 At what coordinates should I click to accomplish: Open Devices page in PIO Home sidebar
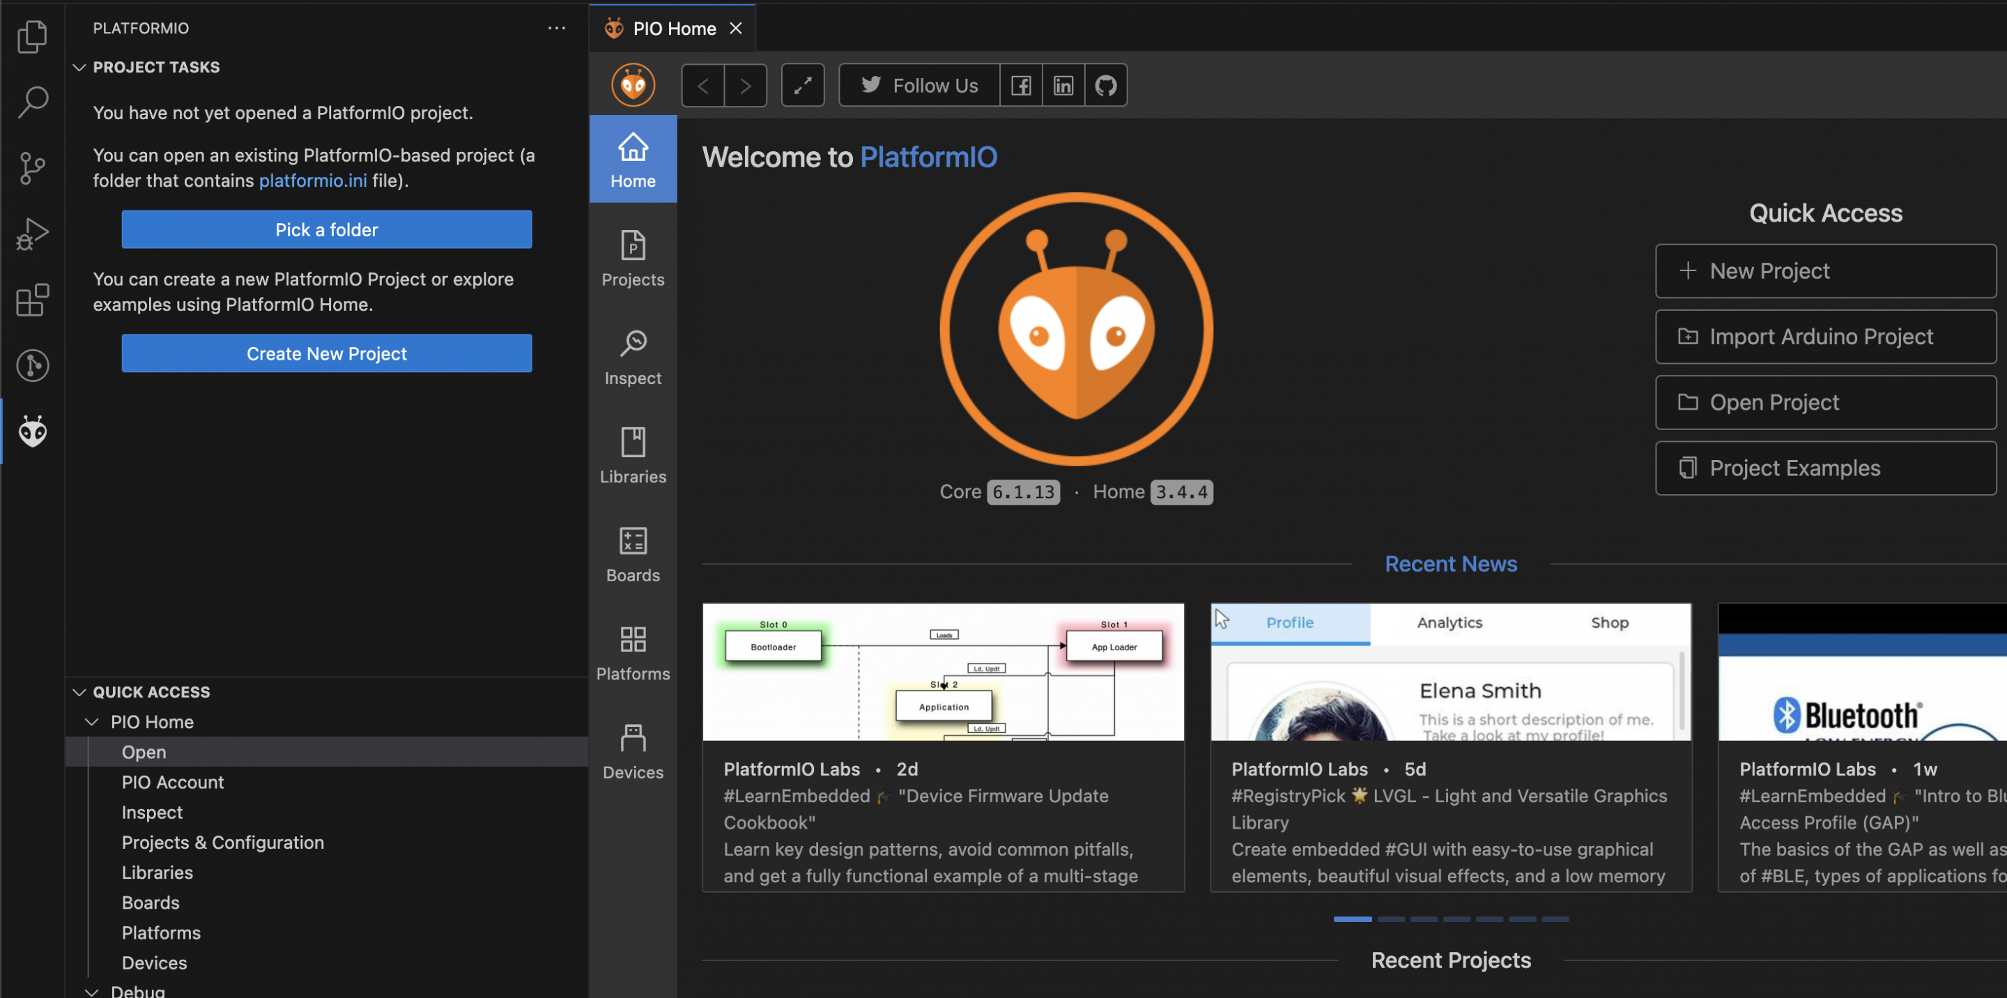coord(633,752)
